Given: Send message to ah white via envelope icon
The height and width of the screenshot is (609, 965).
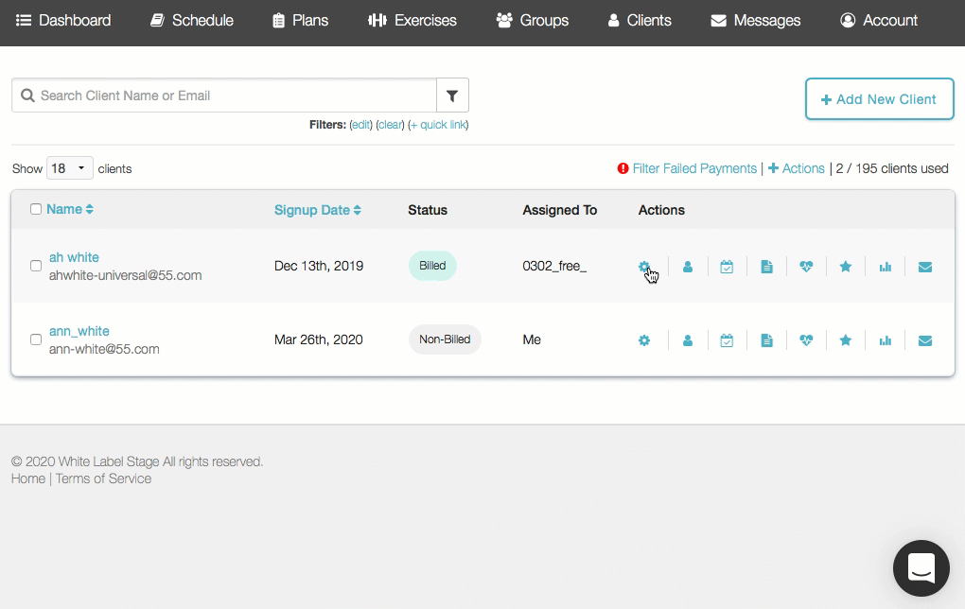Looking at the screenshot, I should point(925,267).
